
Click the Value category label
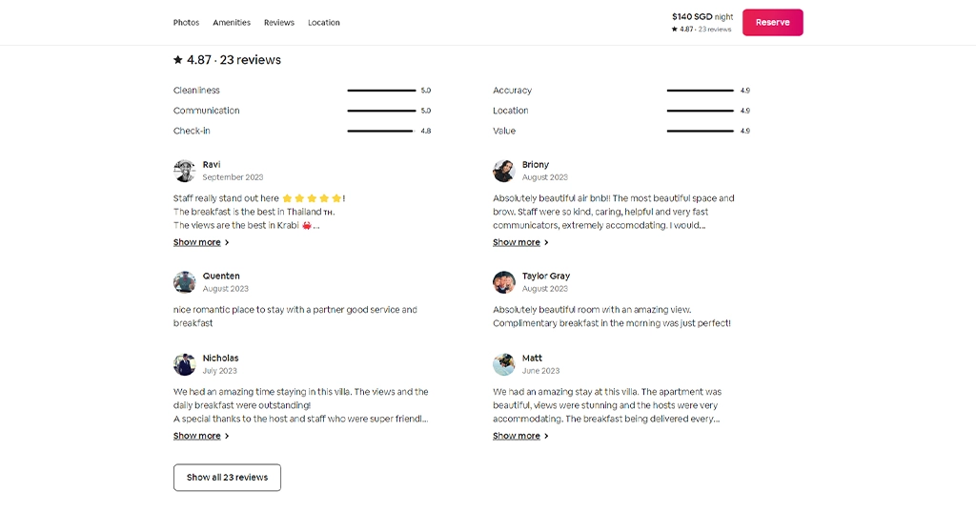point(504,131)
